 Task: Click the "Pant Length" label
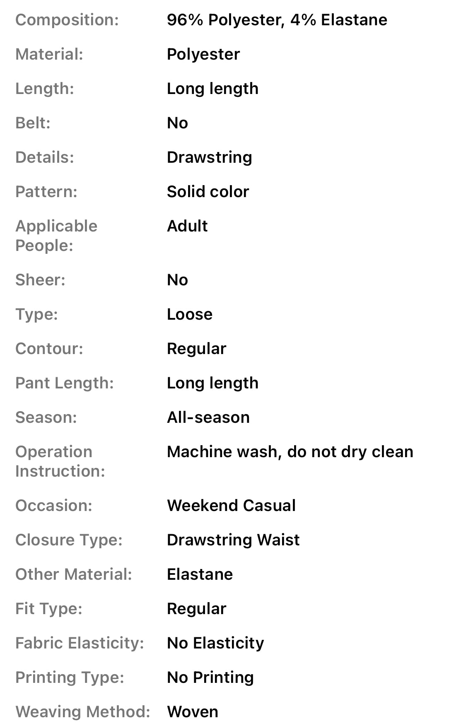tap(64, 383)
